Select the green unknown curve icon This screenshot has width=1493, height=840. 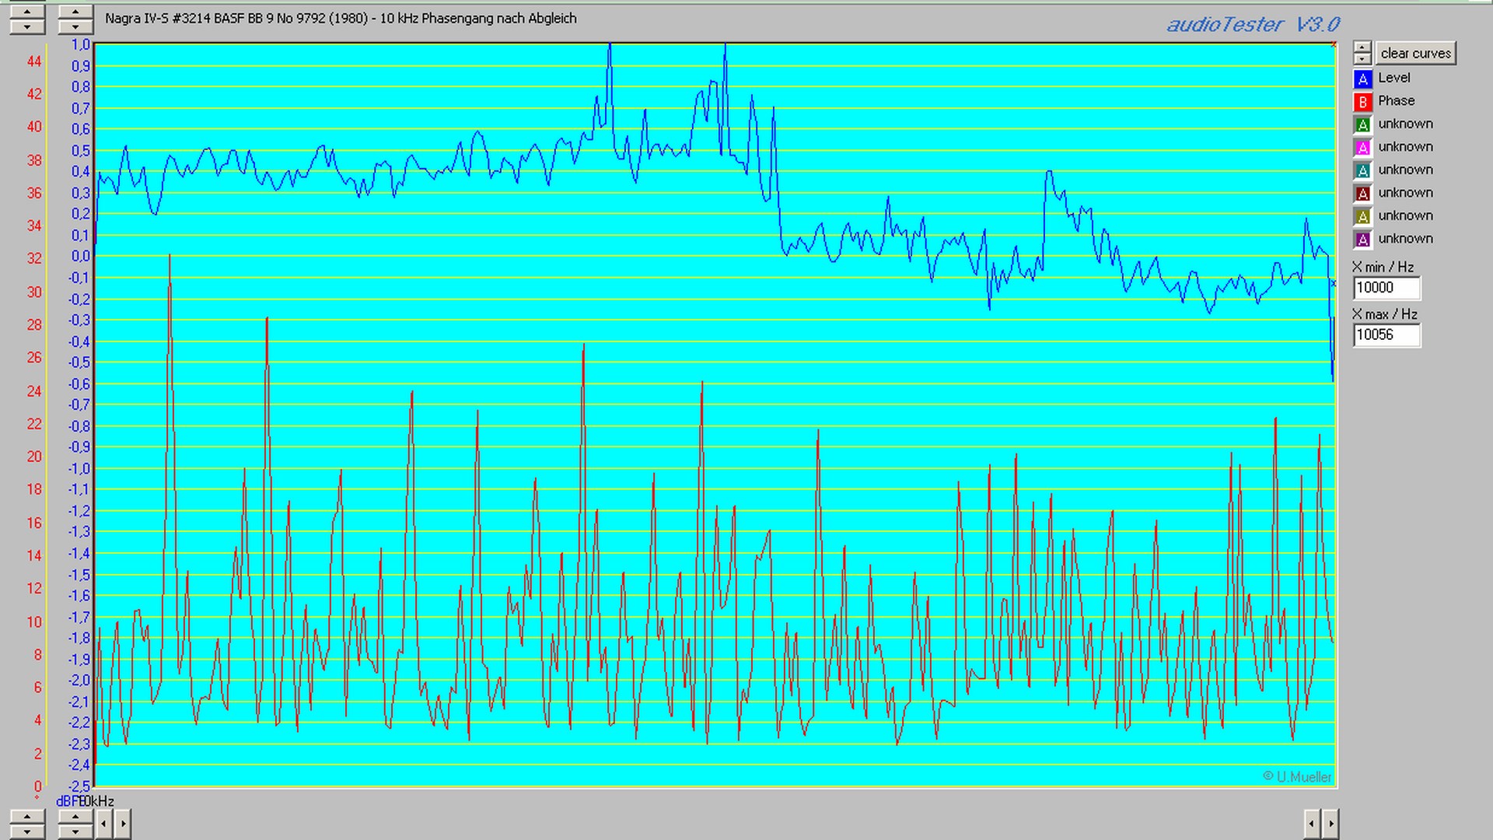point(1362,124)
